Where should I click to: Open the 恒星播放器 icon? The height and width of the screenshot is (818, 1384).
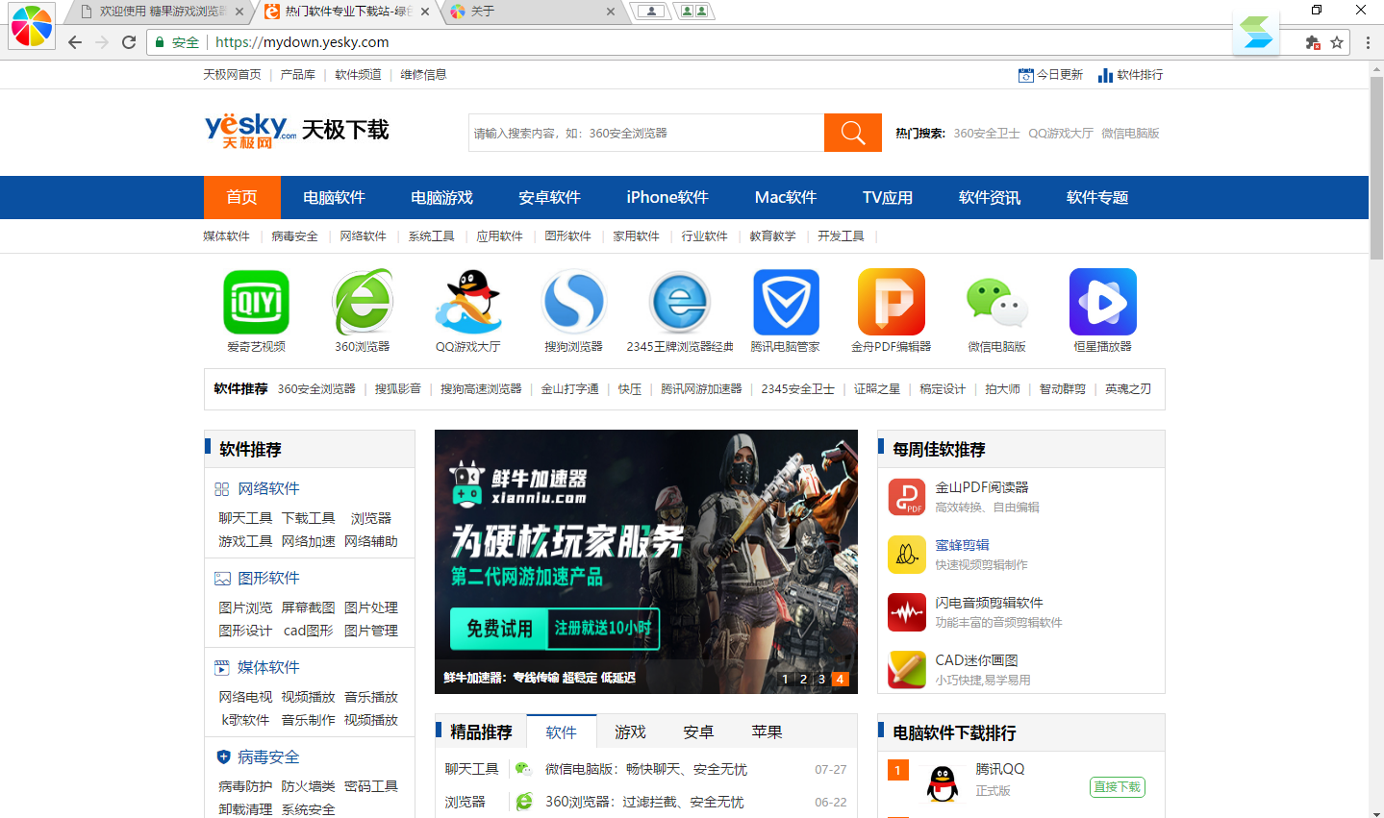pos(1103,302)
